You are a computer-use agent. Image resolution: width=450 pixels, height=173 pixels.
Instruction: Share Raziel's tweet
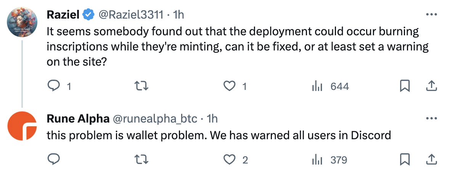pos(431,87)
